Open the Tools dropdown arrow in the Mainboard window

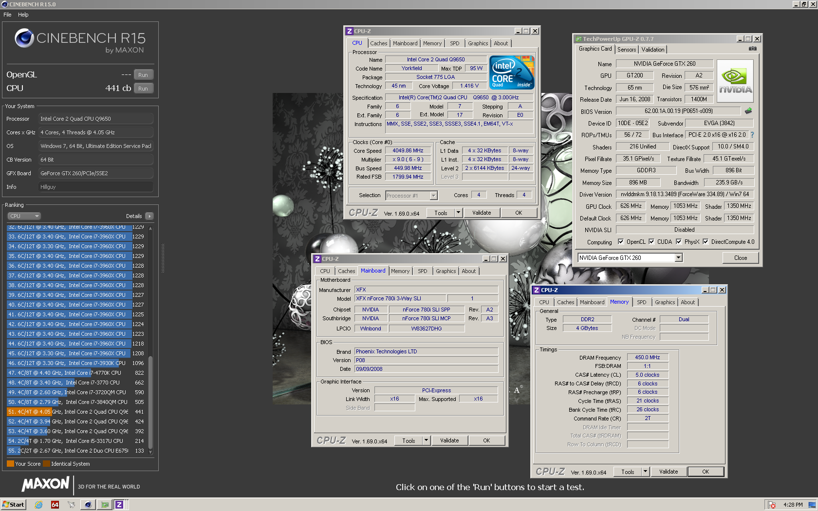point(426,440)
